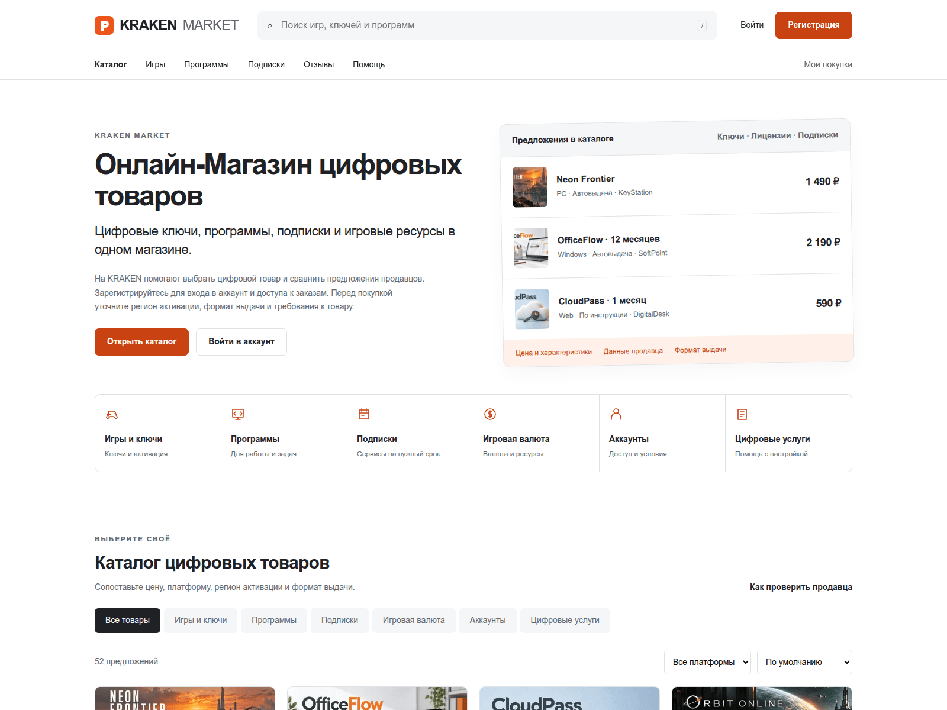Click the document icon for Цифровые услуги

pyautogui.click(x=742, y=414)
